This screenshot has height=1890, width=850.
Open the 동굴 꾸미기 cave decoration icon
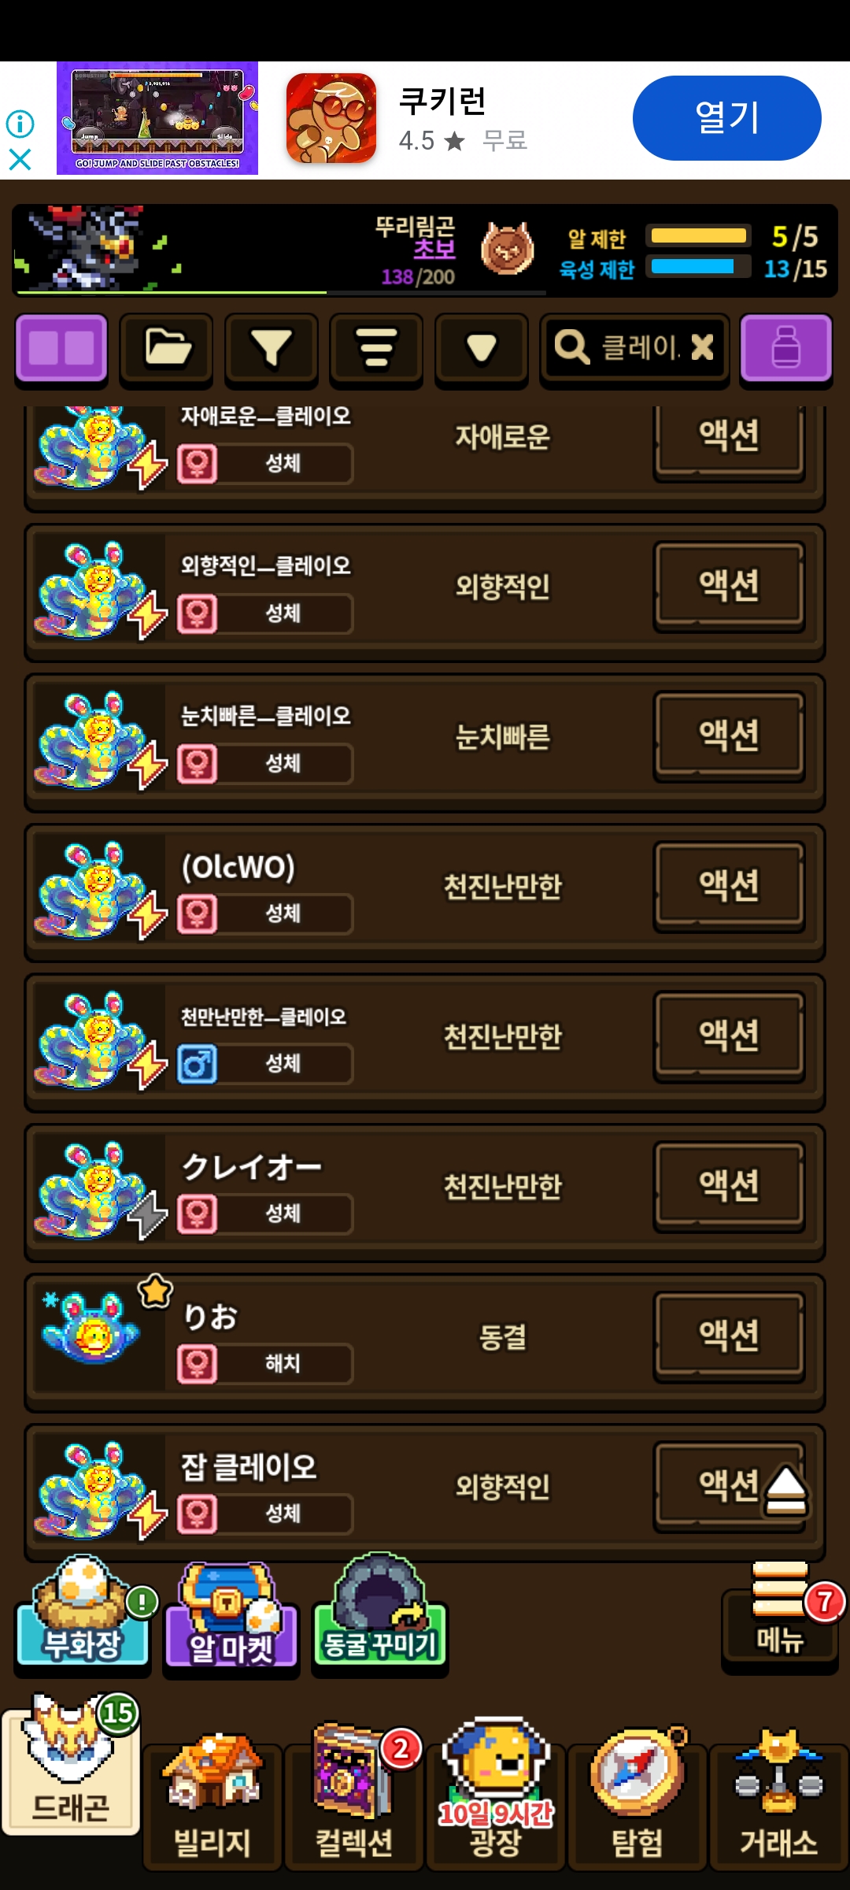[x=379, y=1613]
